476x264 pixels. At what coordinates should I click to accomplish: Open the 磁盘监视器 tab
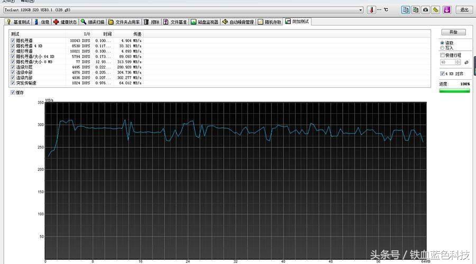click(x=204, y=22)
